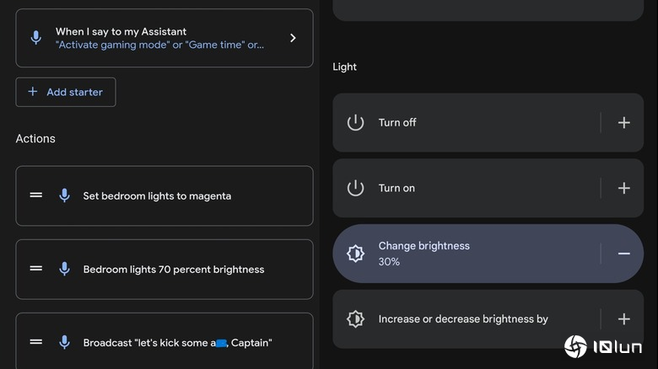Click microphone icon beside magenta lights action

click(64, 195)
